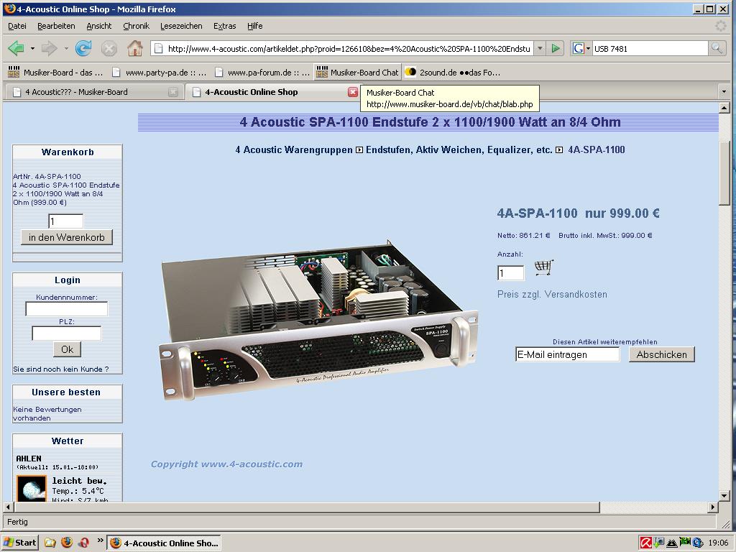Click the horizontal scrollbar thumb

307,507
